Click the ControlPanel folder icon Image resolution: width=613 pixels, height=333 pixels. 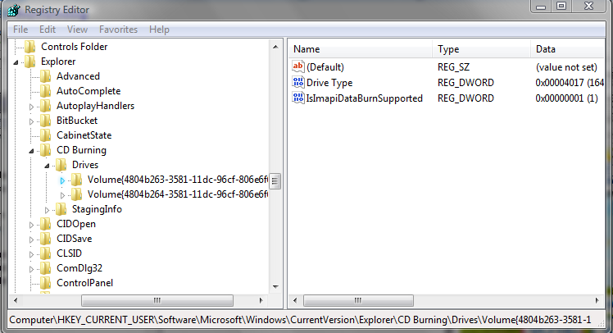tap(45, 283)
